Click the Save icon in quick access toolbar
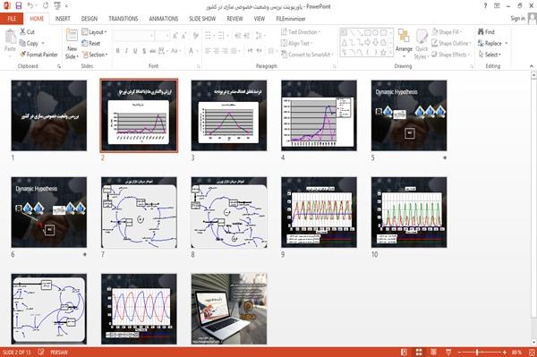The height and width of the screenshot is (357, 537). click(x=19, y=5)
